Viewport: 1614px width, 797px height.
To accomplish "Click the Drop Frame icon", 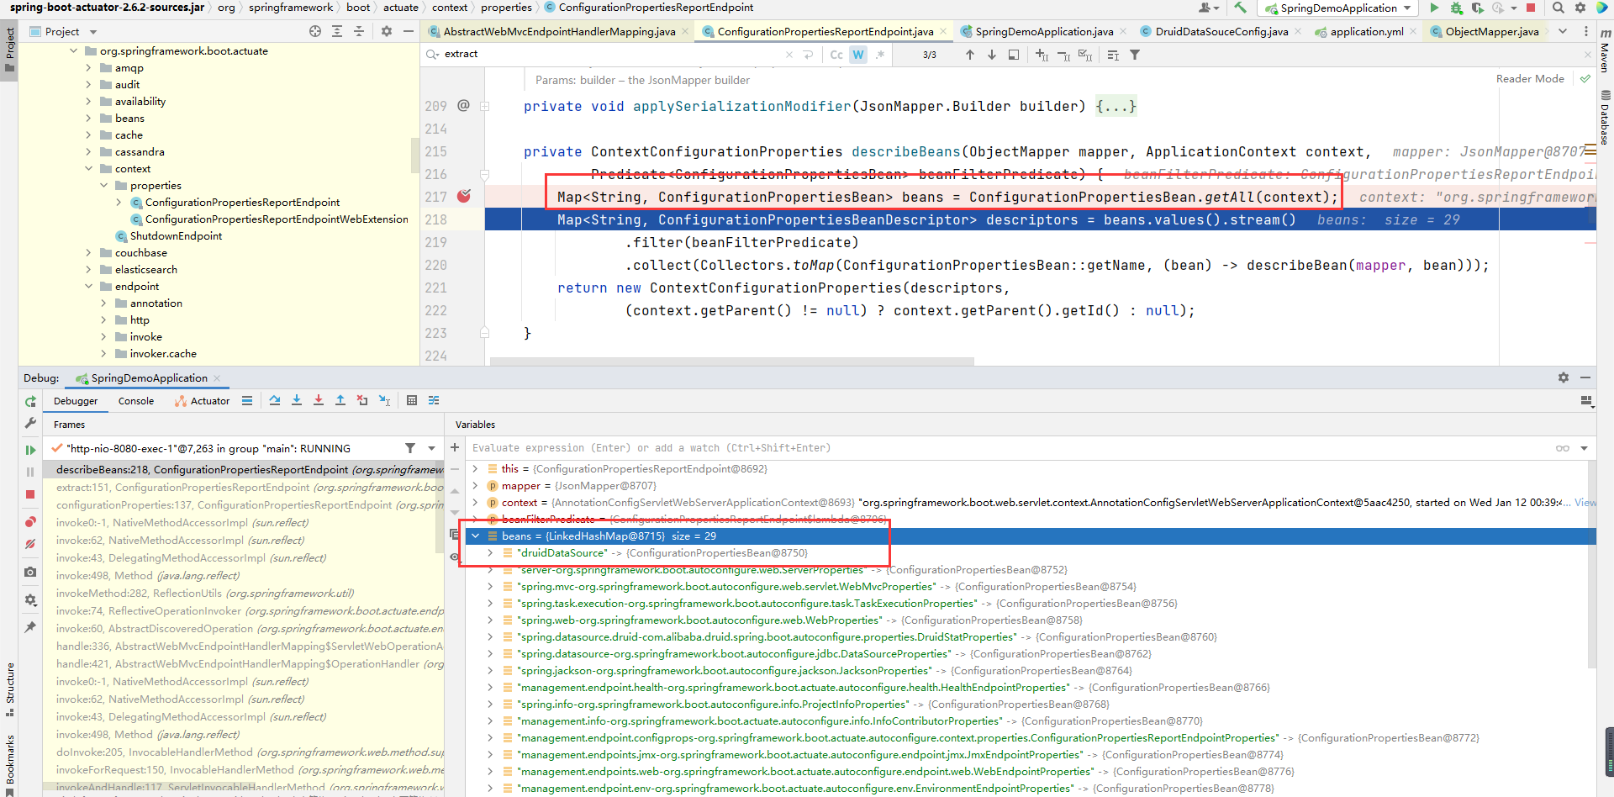I will click(x=362, y=400).
